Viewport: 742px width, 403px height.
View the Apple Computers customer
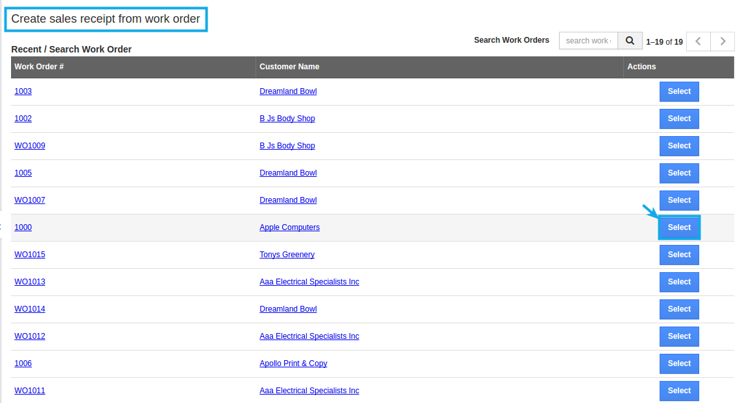coord(289,227)
